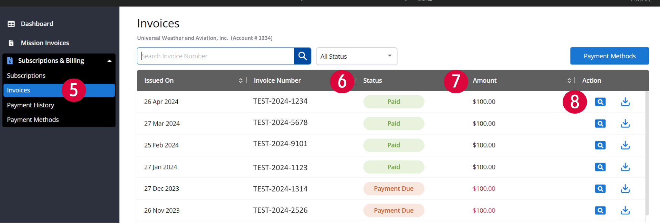
Task: Click the table vertical scrollbar
Action: click(647, 153)
